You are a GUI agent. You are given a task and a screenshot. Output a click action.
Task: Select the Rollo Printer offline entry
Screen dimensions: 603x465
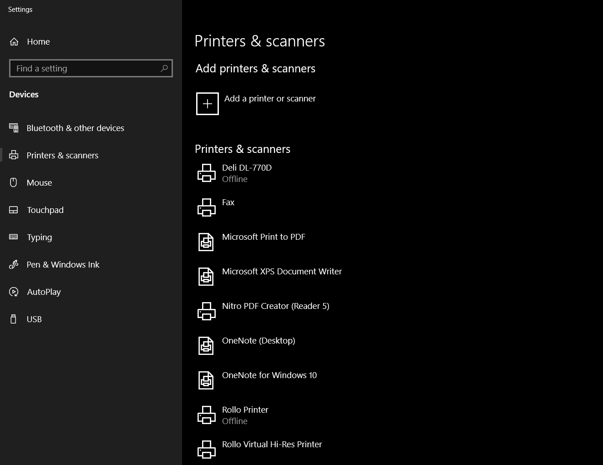245,415
